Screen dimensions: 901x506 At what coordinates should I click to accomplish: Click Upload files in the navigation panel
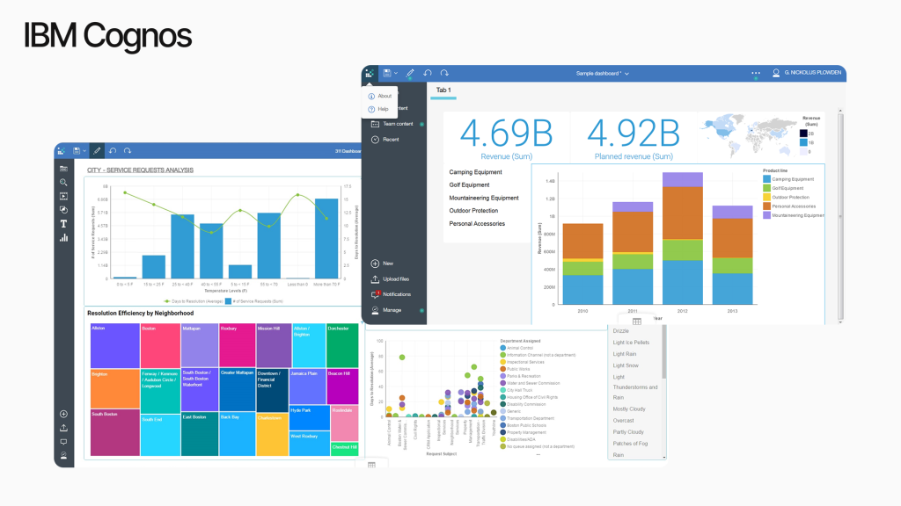pos(395,278)
